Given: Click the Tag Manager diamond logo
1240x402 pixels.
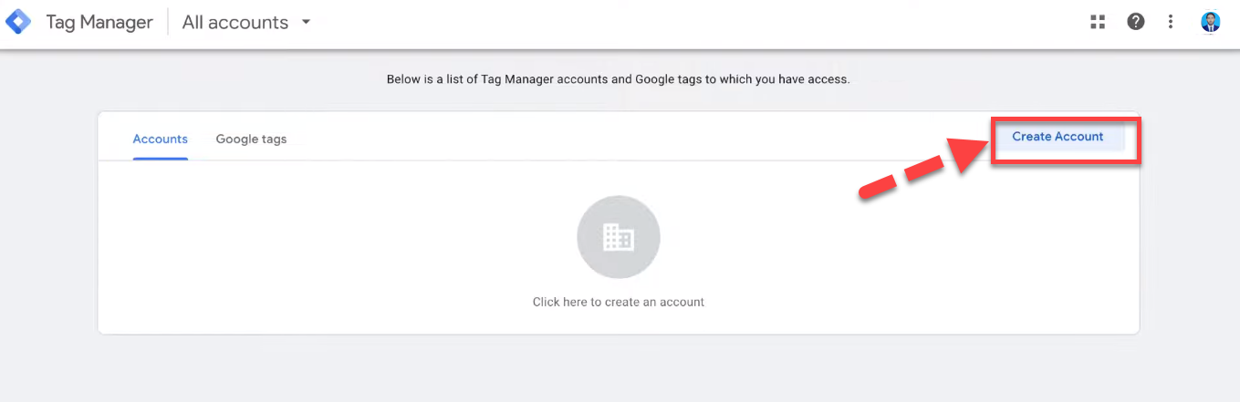Looking at the screenshot, I should pos(18,22).
